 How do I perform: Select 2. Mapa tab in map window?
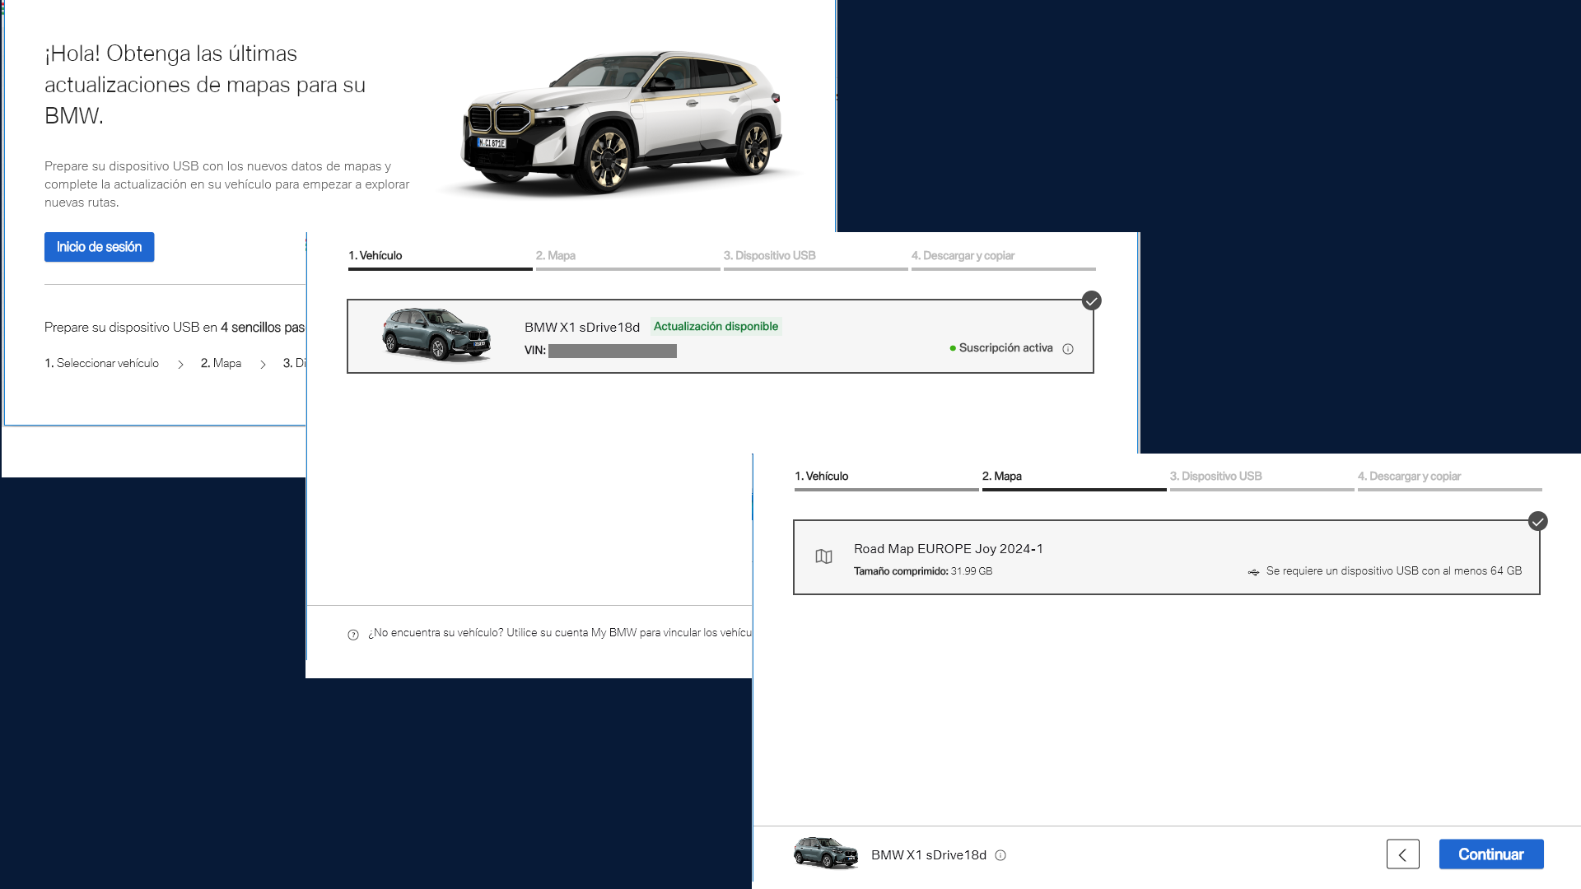pos(1074,478)
